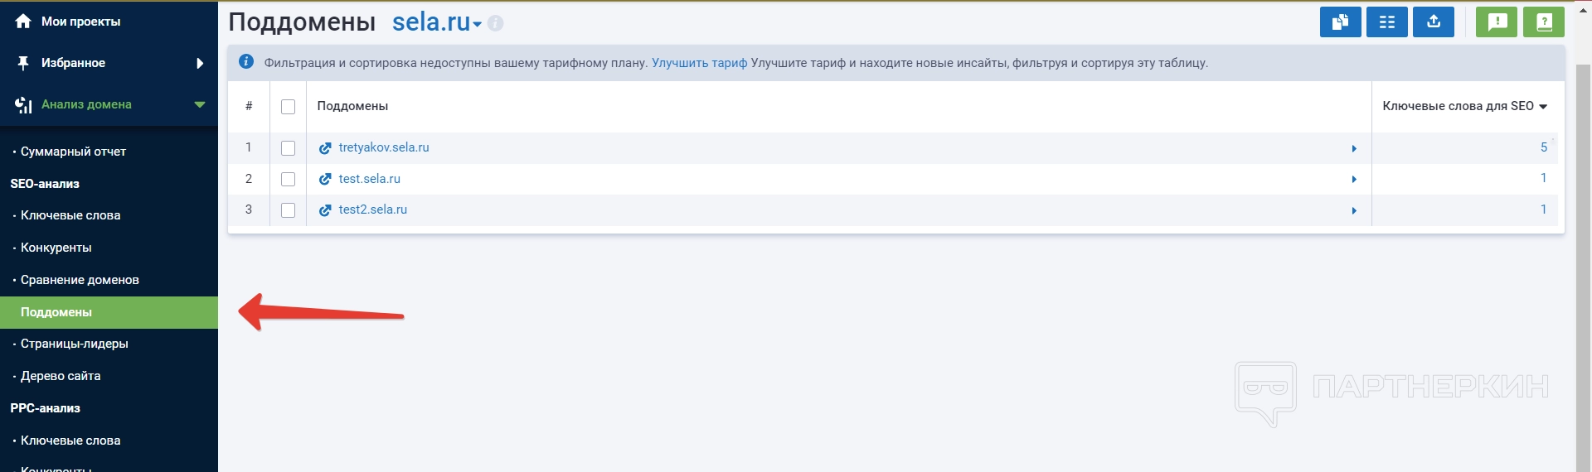Open the test2.sela.ru subdomain link

point(372,210)
